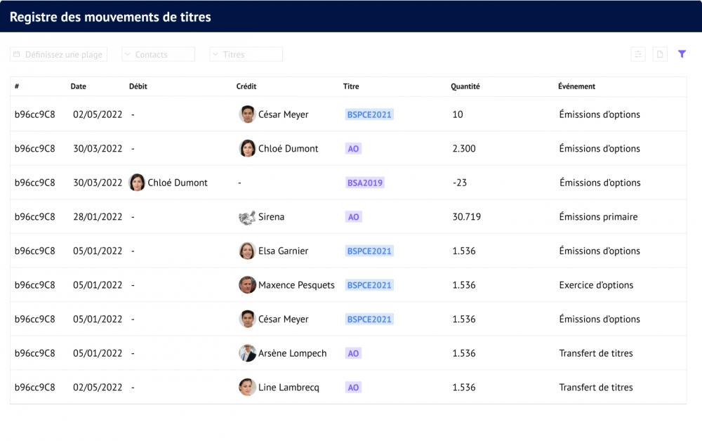The width and height of the screenshot is (702, 441).
Task: Click the BSA2019 badge in Chloé Dumont's row
Action: click(364, 183)
